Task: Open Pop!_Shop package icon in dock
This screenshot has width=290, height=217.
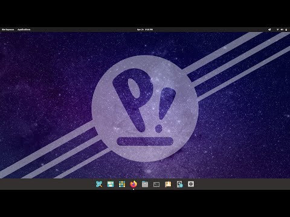Action: pos(168,184)
